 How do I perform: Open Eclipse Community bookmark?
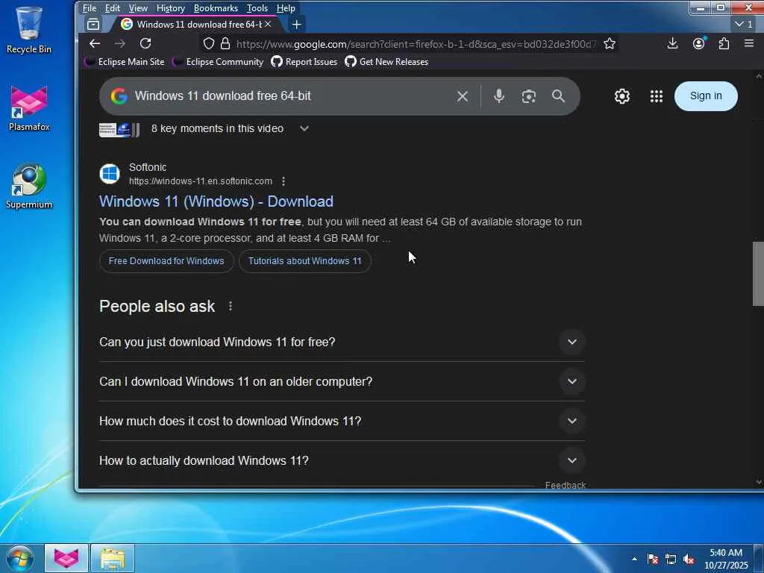pos(219,62)
